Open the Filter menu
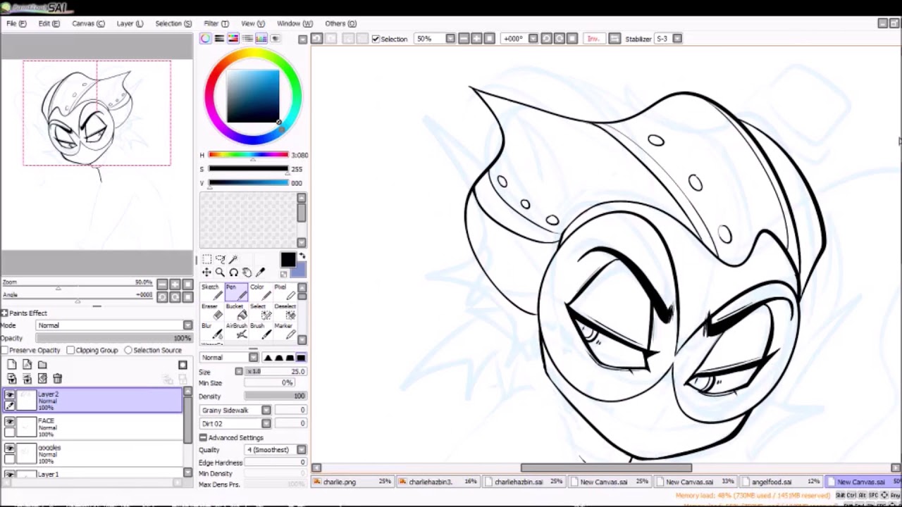This screenshot has width=902, height=507. tap(216, 23)
